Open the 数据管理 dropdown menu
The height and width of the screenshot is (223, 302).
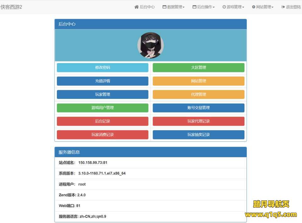(x=173, y=7)
